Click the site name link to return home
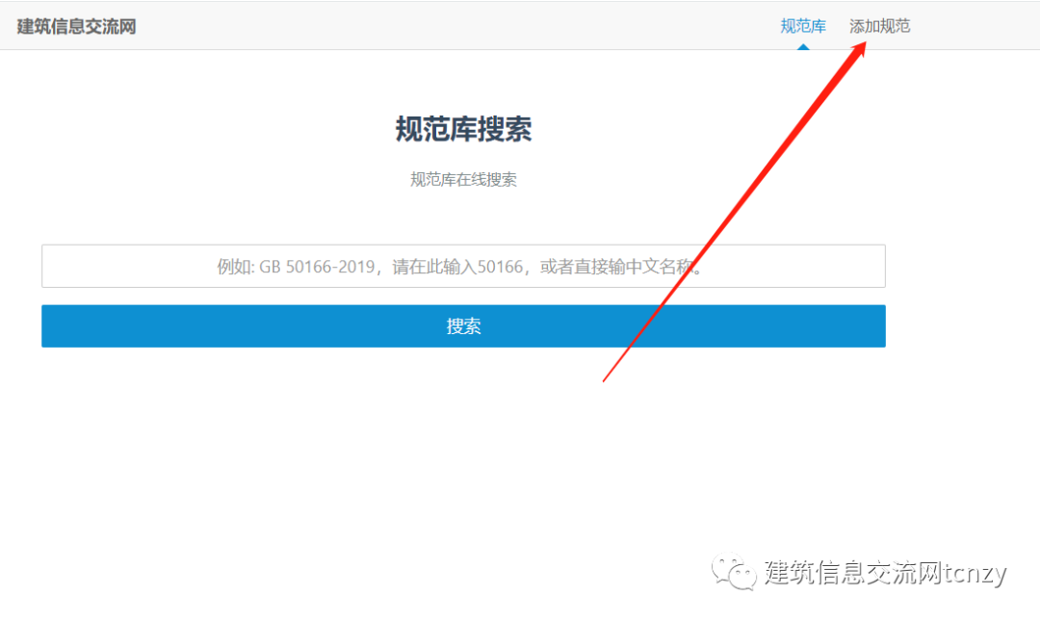1040x621 pixels. click(x=75, y=25)
